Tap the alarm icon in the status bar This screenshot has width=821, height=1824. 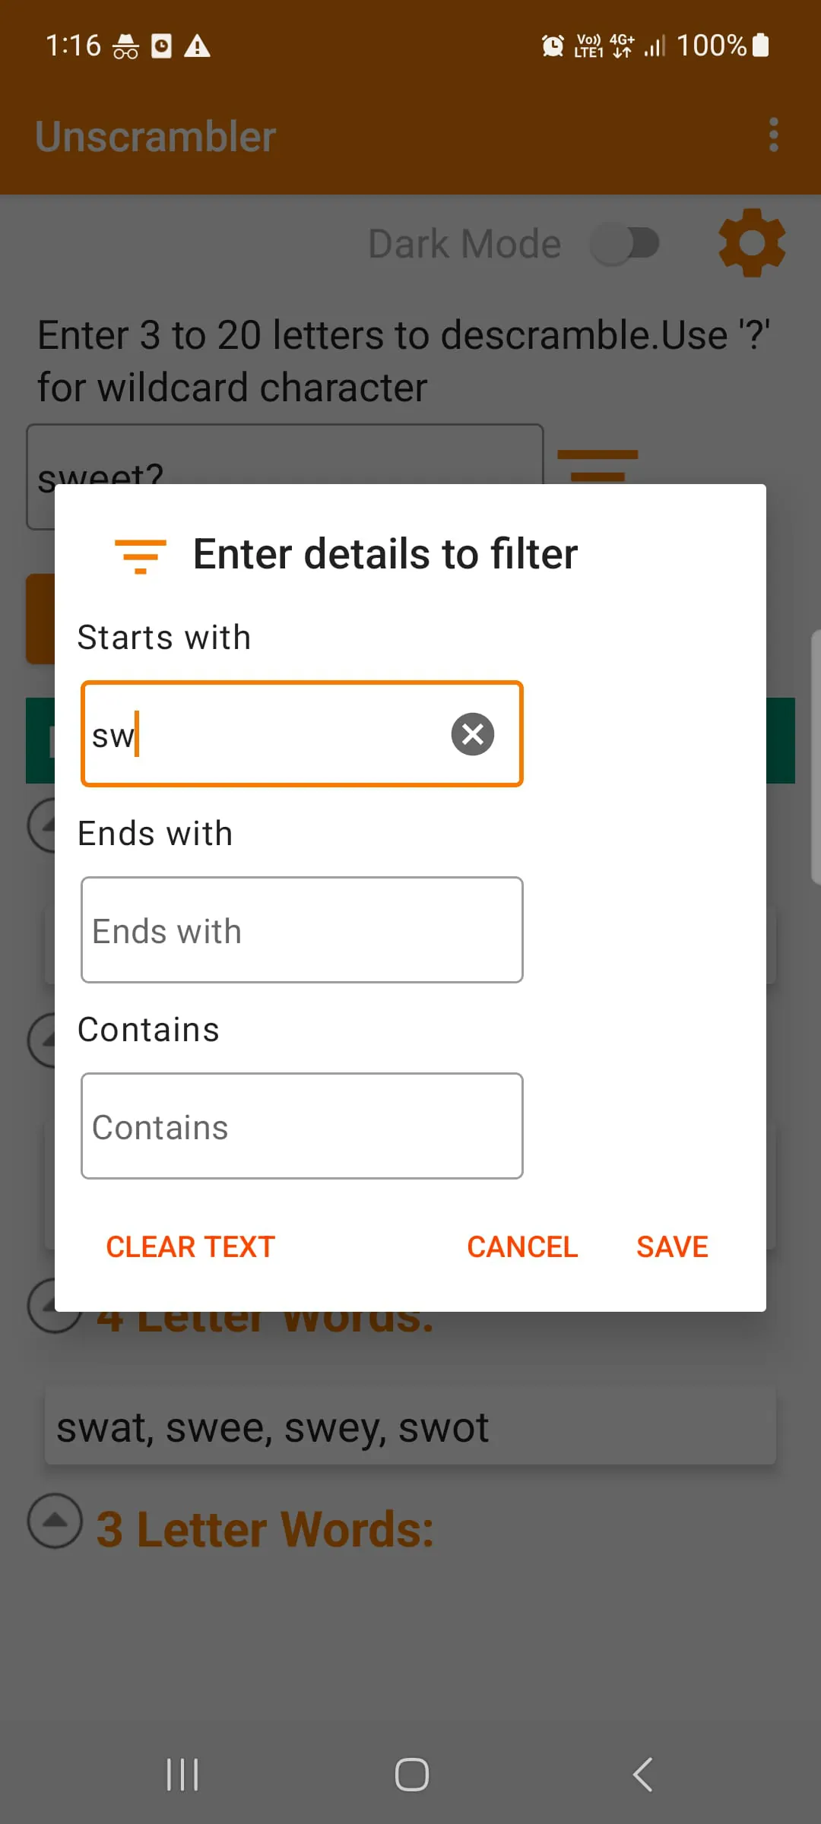(553, 46)
